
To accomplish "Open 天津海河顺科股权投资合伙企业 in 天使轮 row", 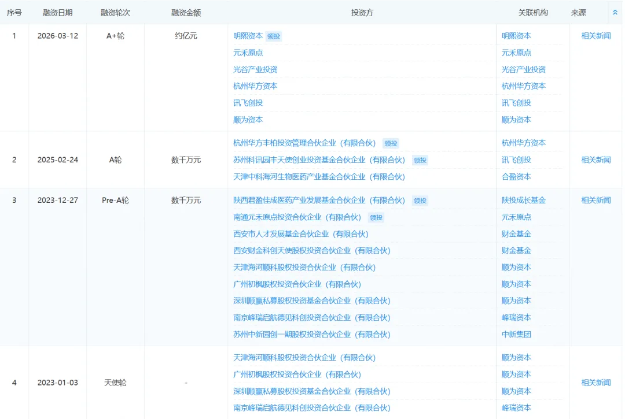I will (x=304, y=358).
